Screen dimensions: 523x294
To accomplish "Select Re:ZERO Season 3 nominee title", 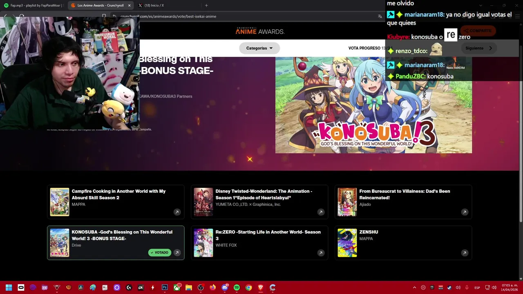I will 268,235.
